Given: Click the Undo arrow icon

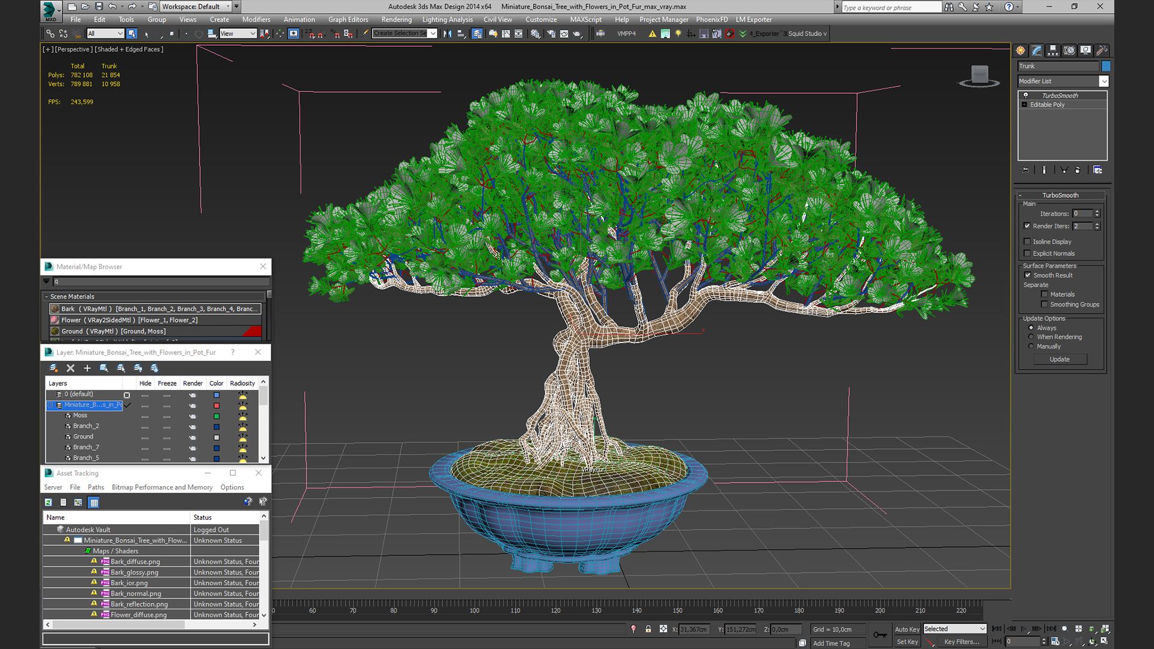Looking at the screenshot, I should pos(112,7).
